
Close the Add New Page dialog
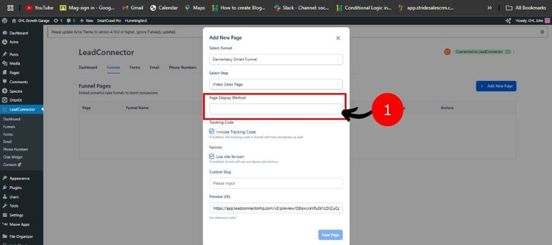coord(338,38)
